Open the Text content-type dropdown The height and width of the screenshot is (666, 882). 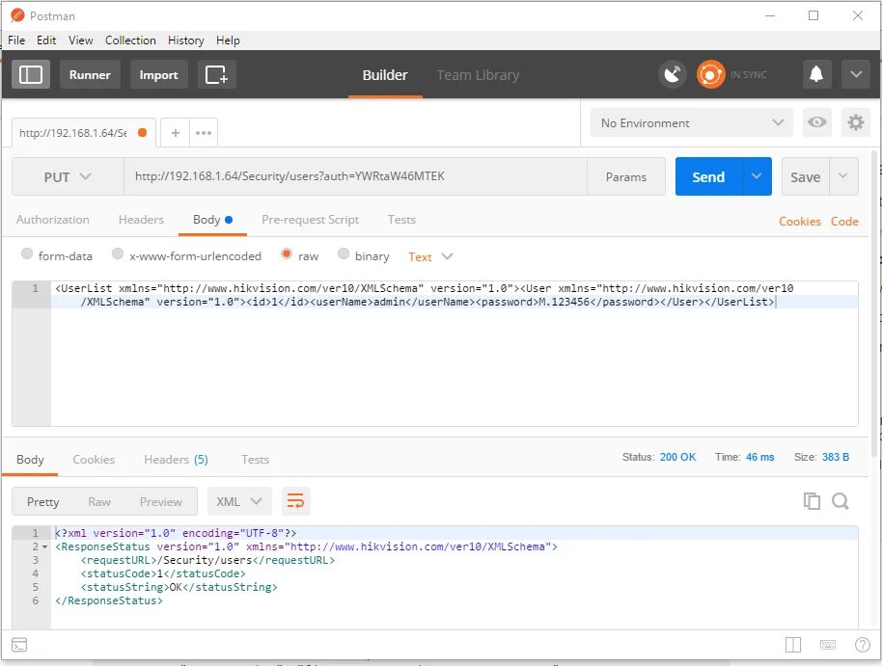click(430, 256)
